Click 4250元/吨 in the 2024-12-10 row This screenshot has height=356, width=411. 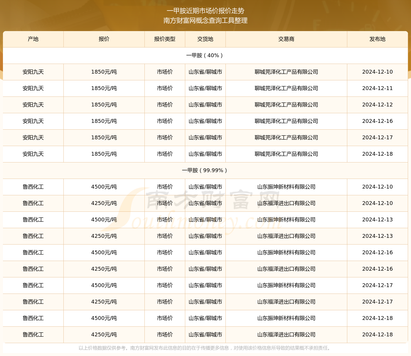(x=104, y=203)
